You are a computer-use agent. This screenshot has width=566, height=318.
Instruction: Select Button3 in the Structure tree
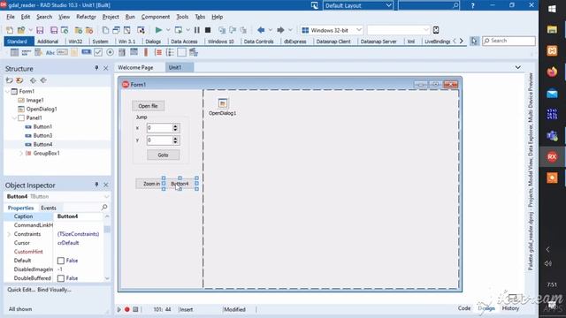click(x=42, y=135)
